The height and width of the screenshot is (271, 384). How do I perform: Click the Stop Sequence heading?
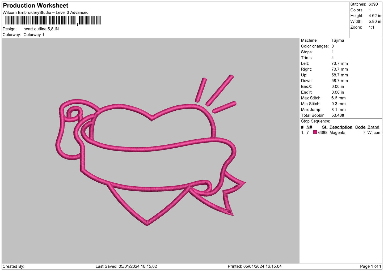coord(315,121)
